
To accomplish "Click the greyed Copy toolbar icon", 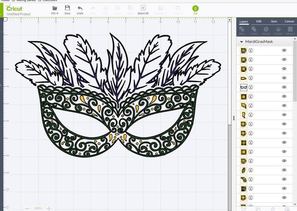I will (x=118, y=8).
